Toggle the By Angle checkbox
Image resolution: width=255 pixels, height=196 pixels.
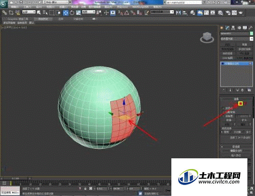tap(223, 116)
